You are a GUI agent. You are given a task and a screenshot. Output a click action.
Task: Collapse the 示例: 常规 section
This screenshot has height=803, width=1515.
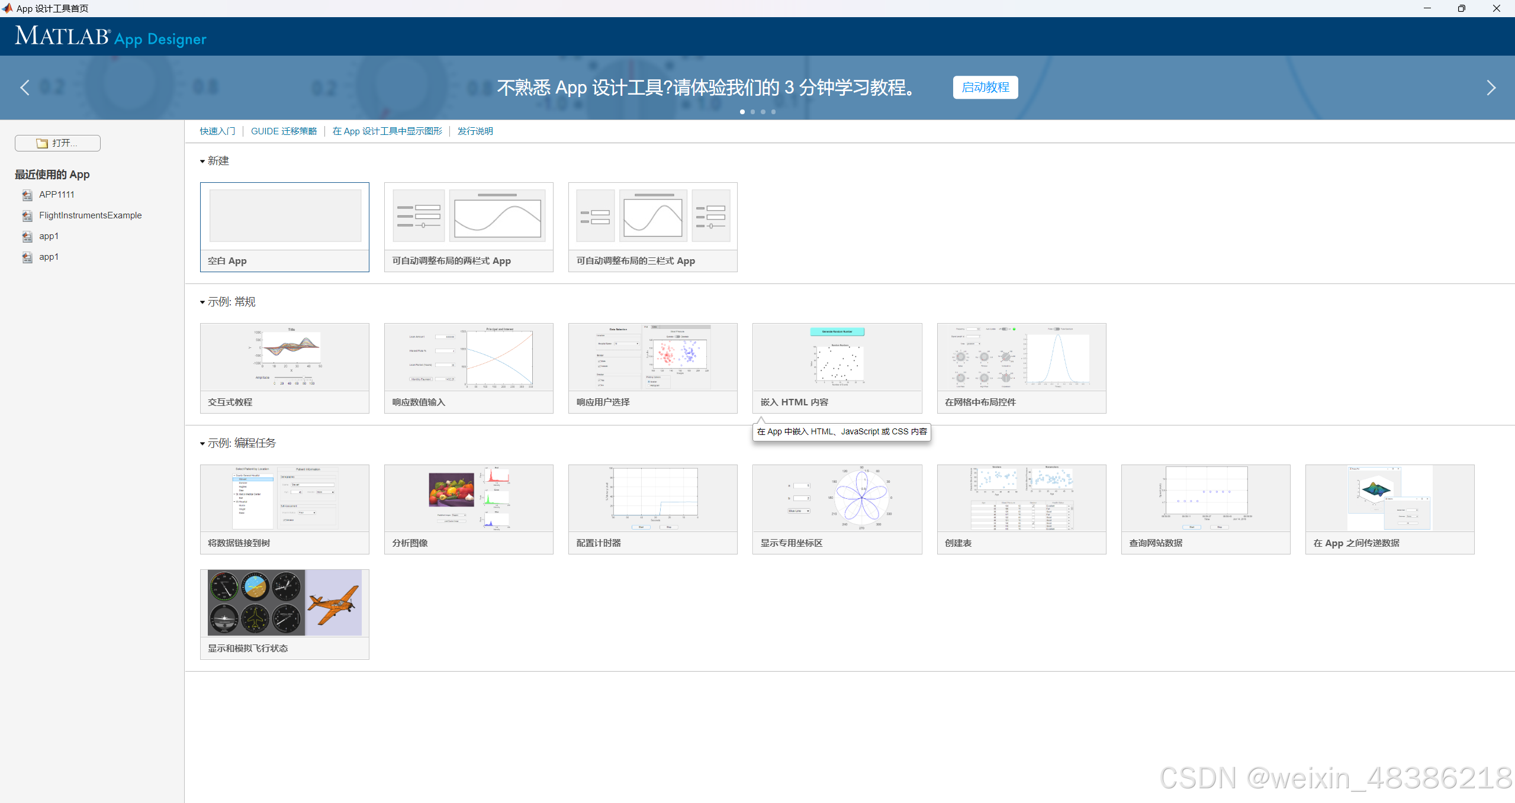pos(202,302)
